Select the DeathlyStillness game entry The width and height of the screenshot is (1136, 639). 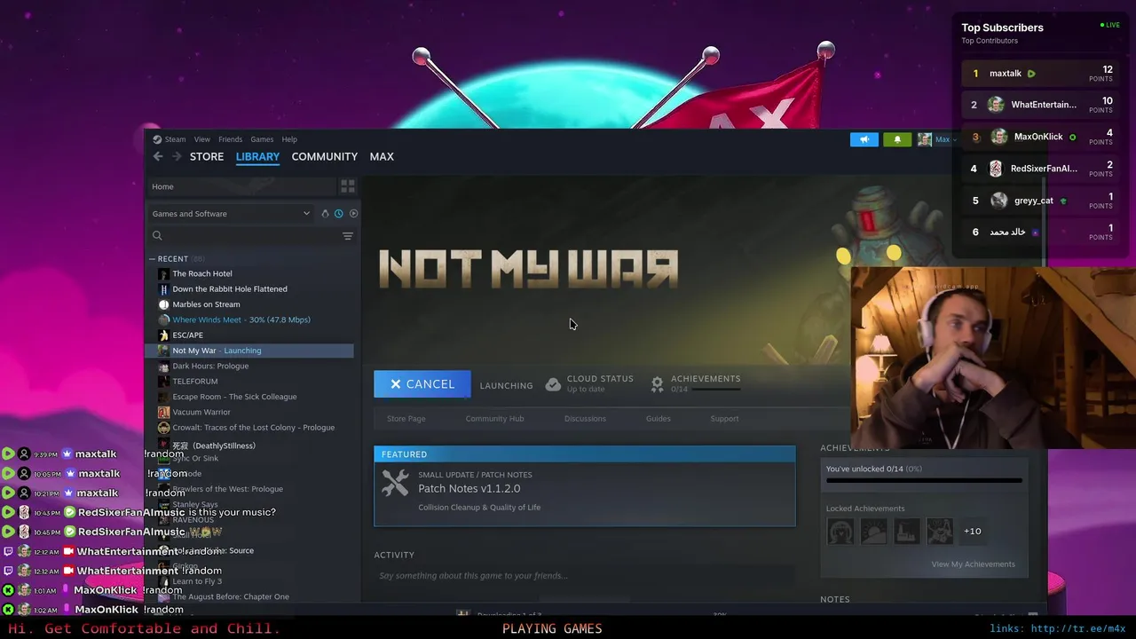(x=213, y=446)
